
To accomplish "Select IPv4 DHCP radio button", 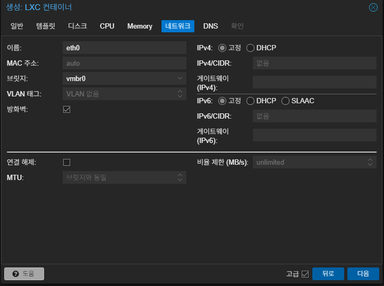I will tap(250, 48).
